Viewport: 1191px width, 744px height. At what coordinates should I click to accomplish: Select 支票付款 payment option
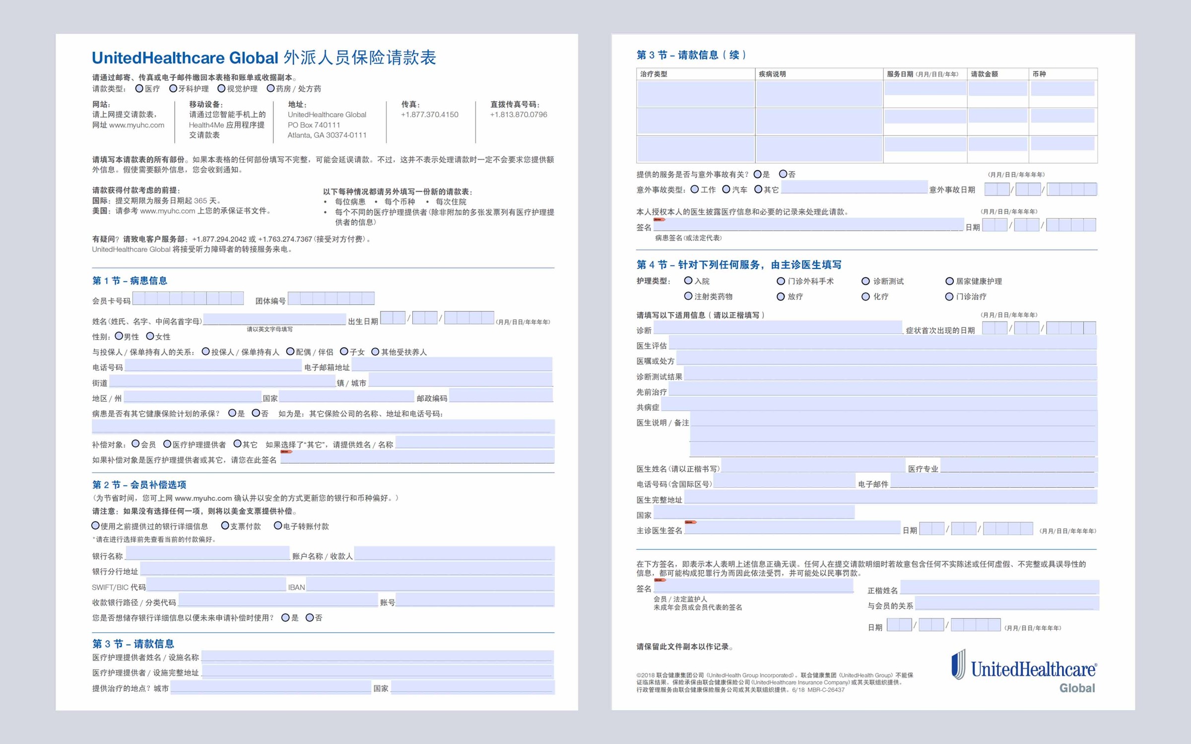click(x=225, y=525)
